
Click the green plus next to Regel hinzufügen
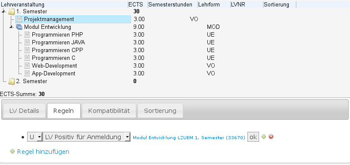pos(12,152)
